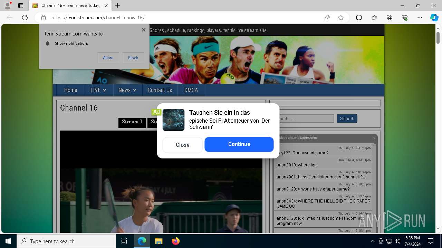The height and width of the screenshot is (248, 442).
Task: Dismiss the notification permission popup
Action: (144, 30)
